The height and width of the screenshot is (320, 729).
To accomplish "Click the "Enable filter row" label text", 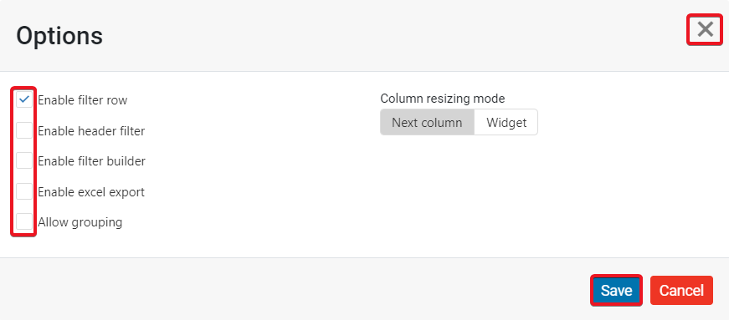I will [82, 100].
